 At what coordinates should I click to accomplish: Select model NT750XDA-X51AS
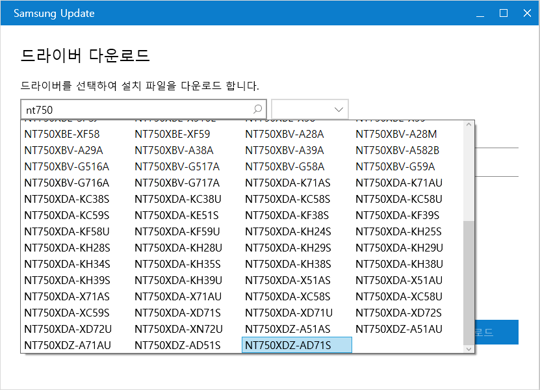[288, 279]
